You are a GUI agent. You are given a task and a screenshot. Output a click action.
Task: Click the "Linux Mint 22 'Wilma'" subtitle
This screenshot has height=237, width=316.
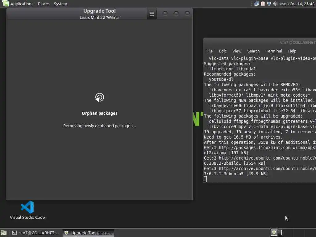click(x=99, y=17)
